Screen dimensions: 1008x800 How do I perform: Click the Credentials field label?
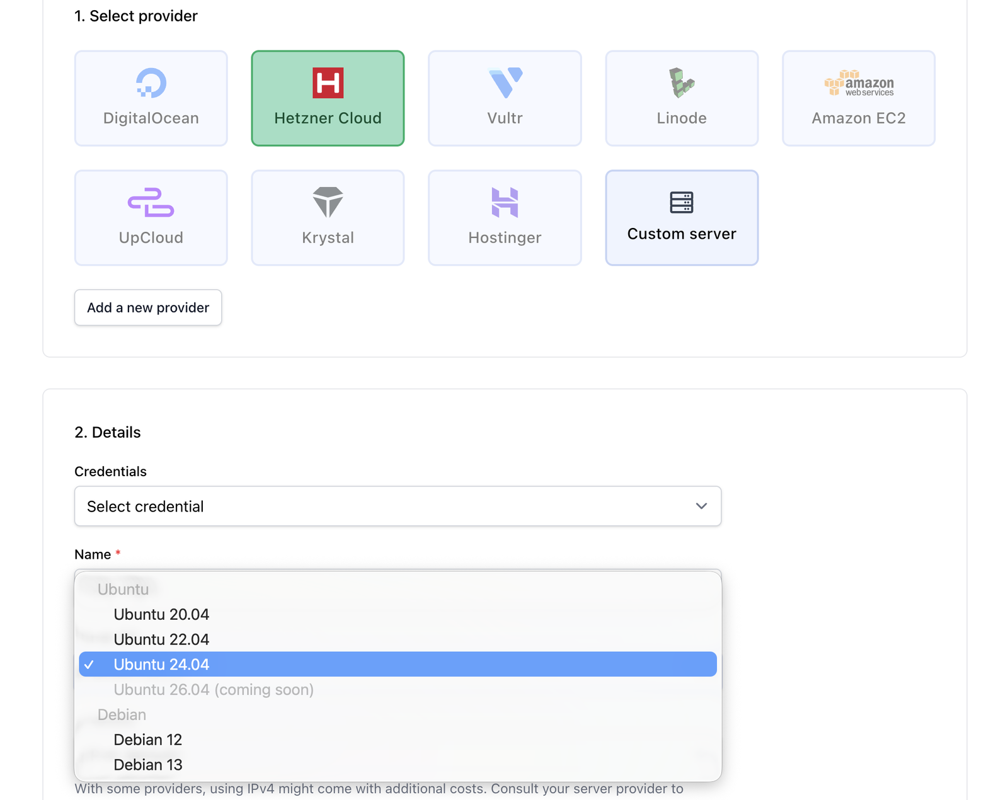tap(110, 471)
